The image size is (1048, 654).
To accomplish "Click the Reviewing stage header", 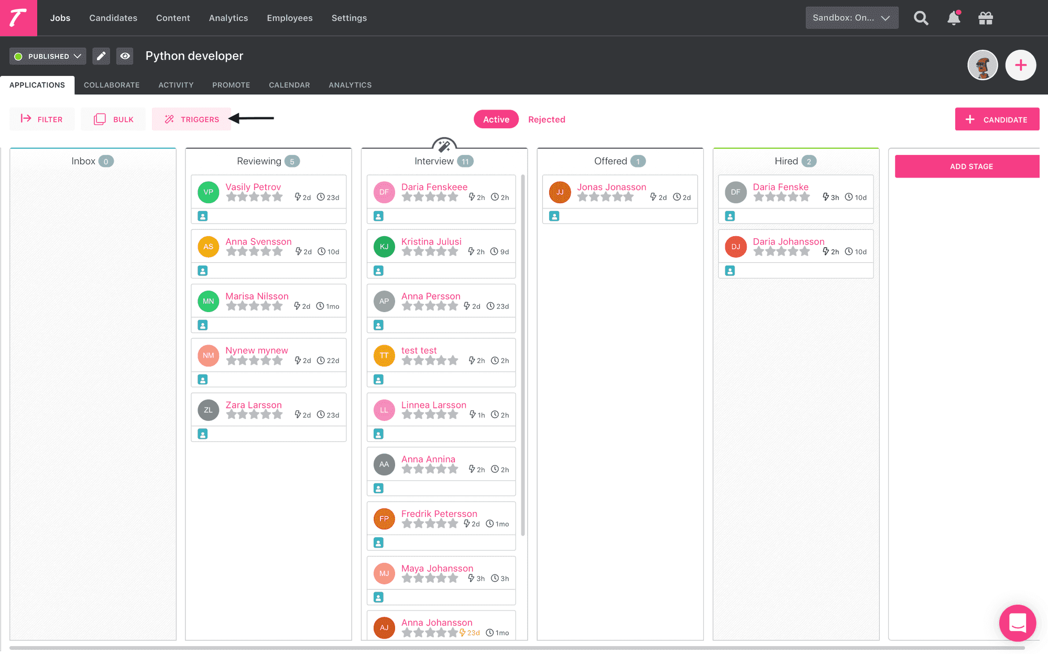I will [x=268, y=161].
